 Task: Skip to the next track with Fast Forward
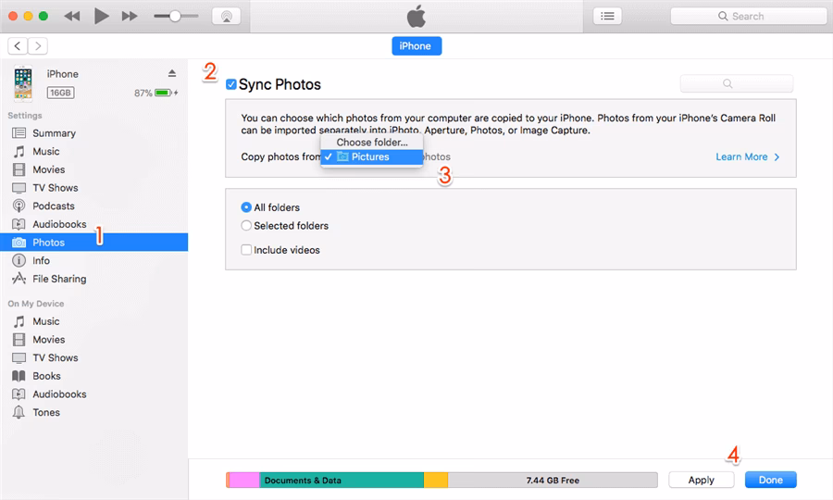[130, 16]
